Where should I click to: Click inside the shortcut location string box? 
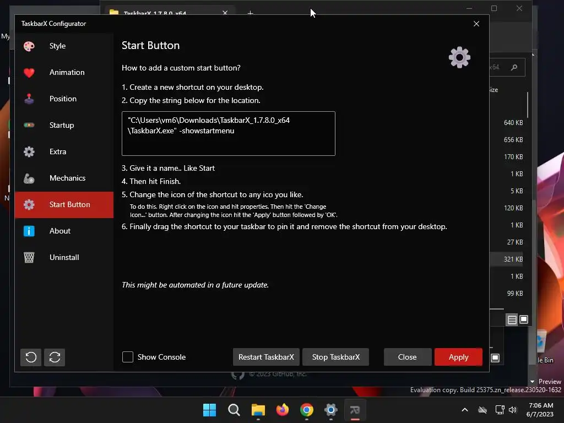[x=229, y=133]
